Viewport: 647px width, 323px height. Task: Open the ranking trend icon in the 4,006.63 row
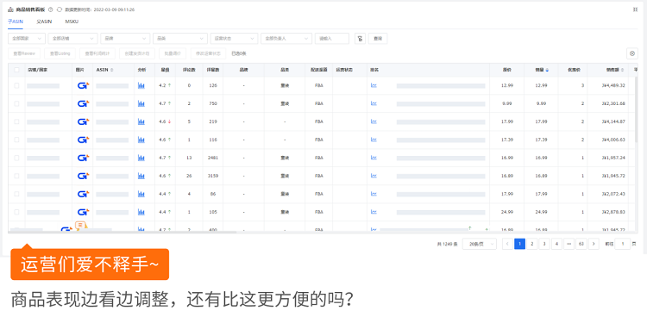[x=374, y=140]
